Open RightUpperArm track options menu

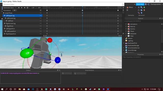coord(40,34)
